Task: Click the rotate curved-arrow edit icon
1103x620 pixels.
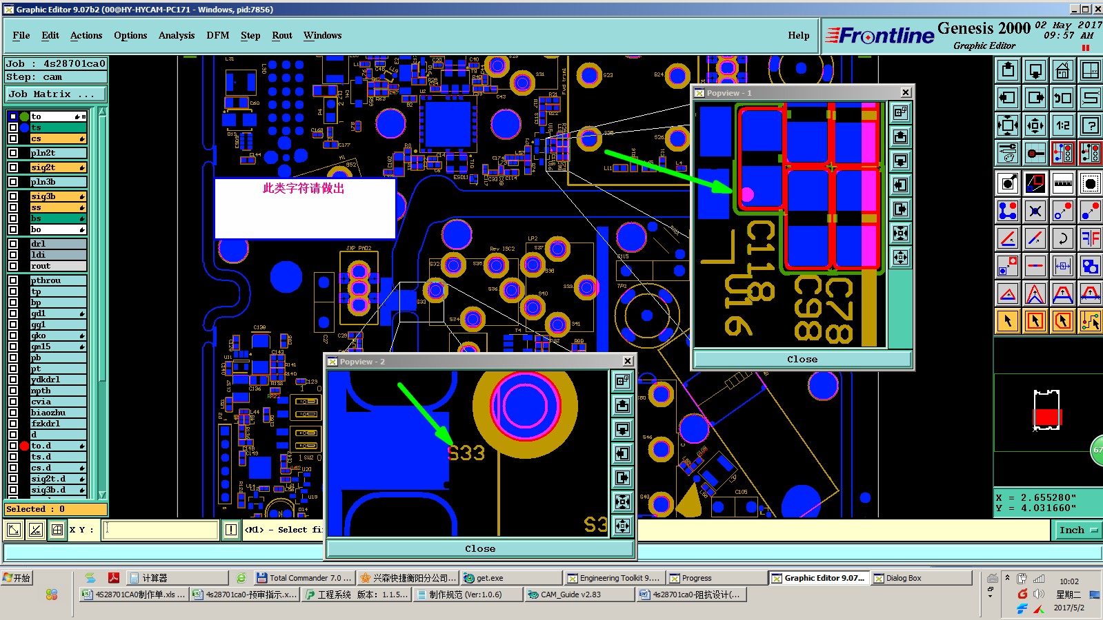Action: 1063,238
